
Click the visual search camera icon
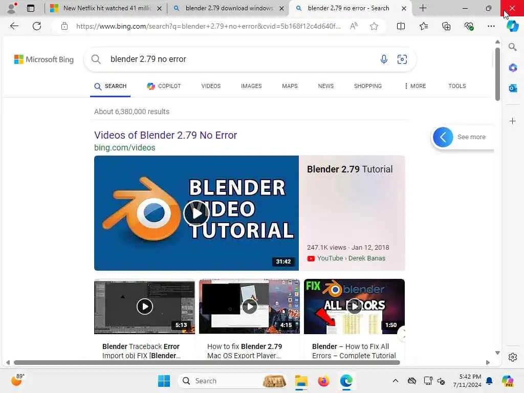point(402,59)
